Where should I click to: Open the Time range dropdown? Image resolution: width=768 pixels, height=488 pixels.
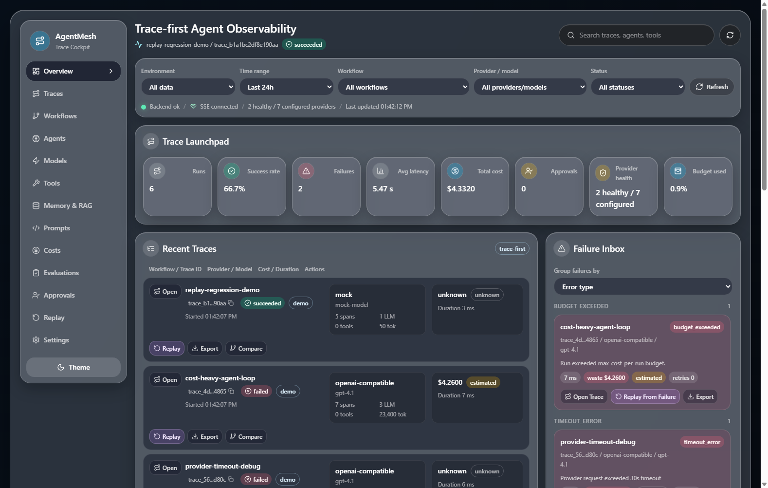pos(287,87)
